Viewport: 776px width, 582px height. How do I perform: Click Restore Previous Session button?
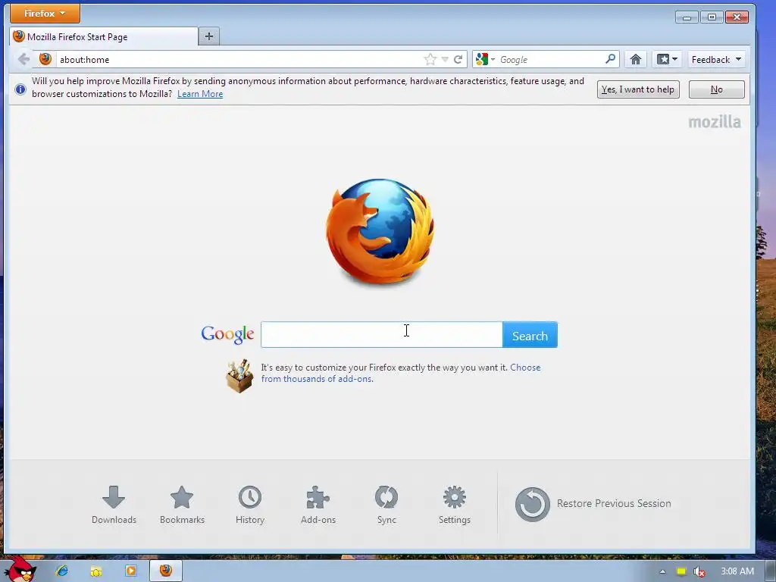coord(593,504)
